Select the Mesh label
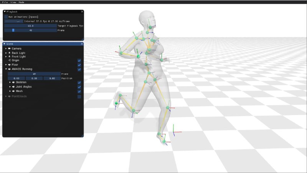Screen dimensions: 307x173 tap(19, 91)
